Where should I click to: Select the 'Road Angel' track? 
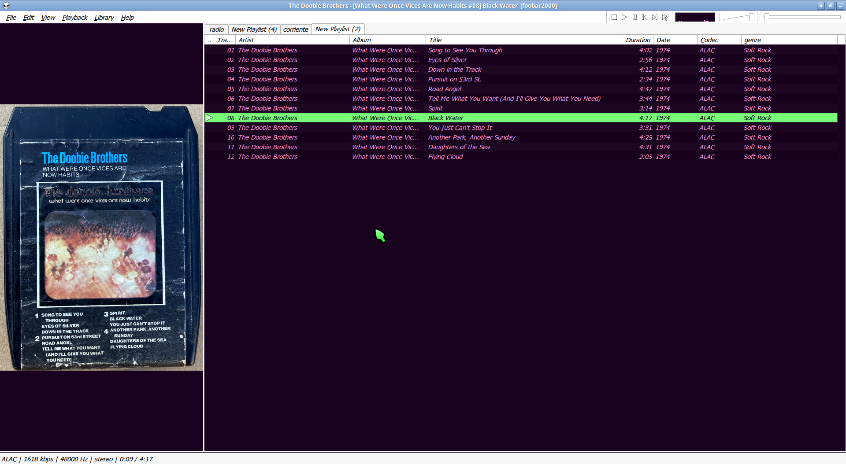[445, 89]
